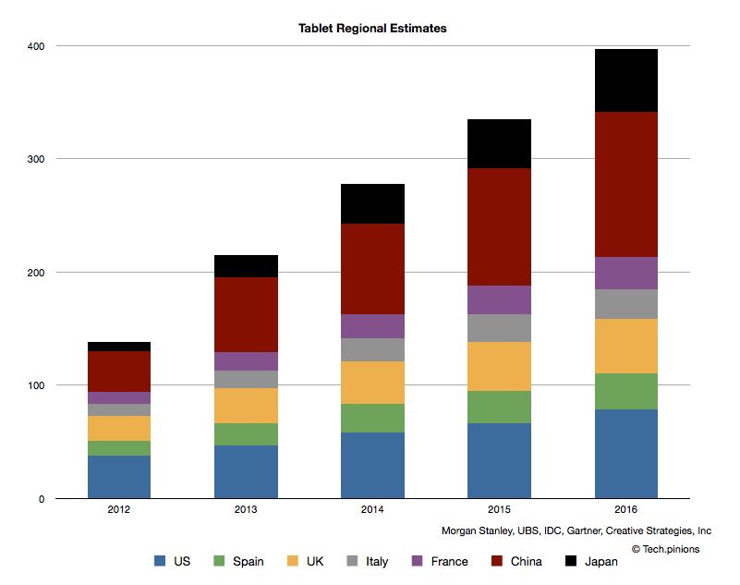740x585 pixels.
Task: Click the dark red China segment in 2012
Action: [x=119, y=372]
